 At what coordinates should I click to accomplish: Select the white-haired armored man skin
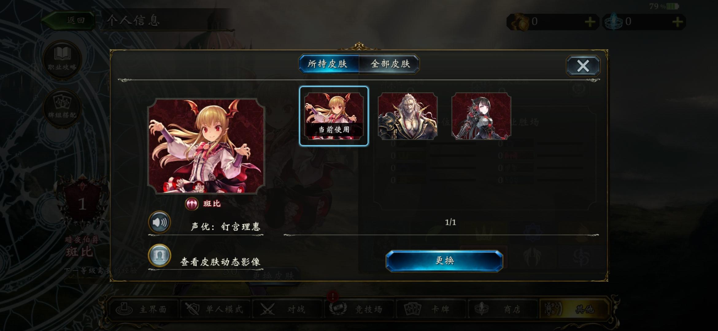click(x=407, y=116)
